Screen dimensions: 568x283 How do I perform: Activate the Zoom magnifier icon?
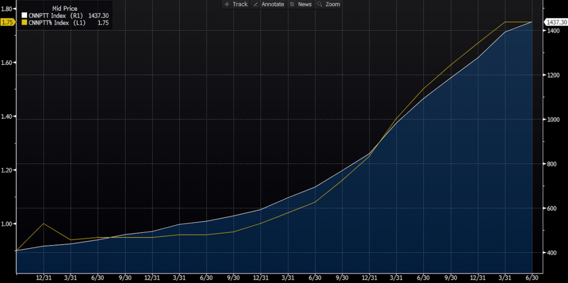[x=320, y=4]
